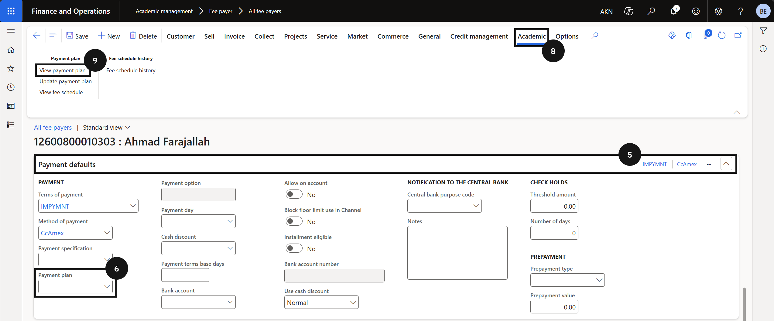Open in new window icon
The width and height of the screenshot is (774, 321).
click(x=738, y=36)
